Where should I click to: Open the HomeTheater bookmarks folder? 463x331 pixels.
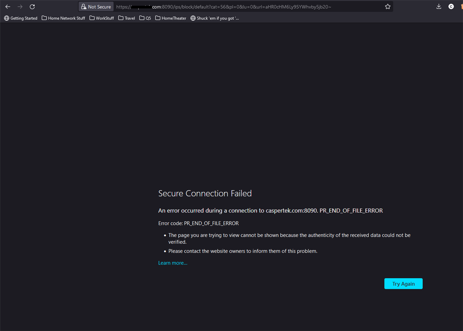coord(171,18)
